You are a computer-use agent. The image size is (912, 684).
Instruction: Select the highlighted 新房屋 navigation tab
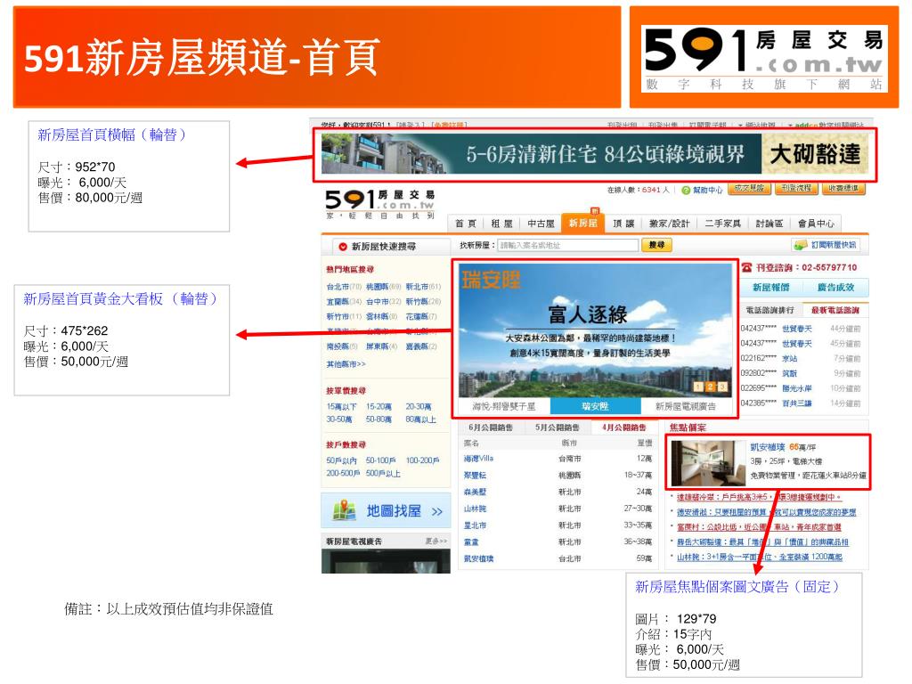[x=582, y=223]
